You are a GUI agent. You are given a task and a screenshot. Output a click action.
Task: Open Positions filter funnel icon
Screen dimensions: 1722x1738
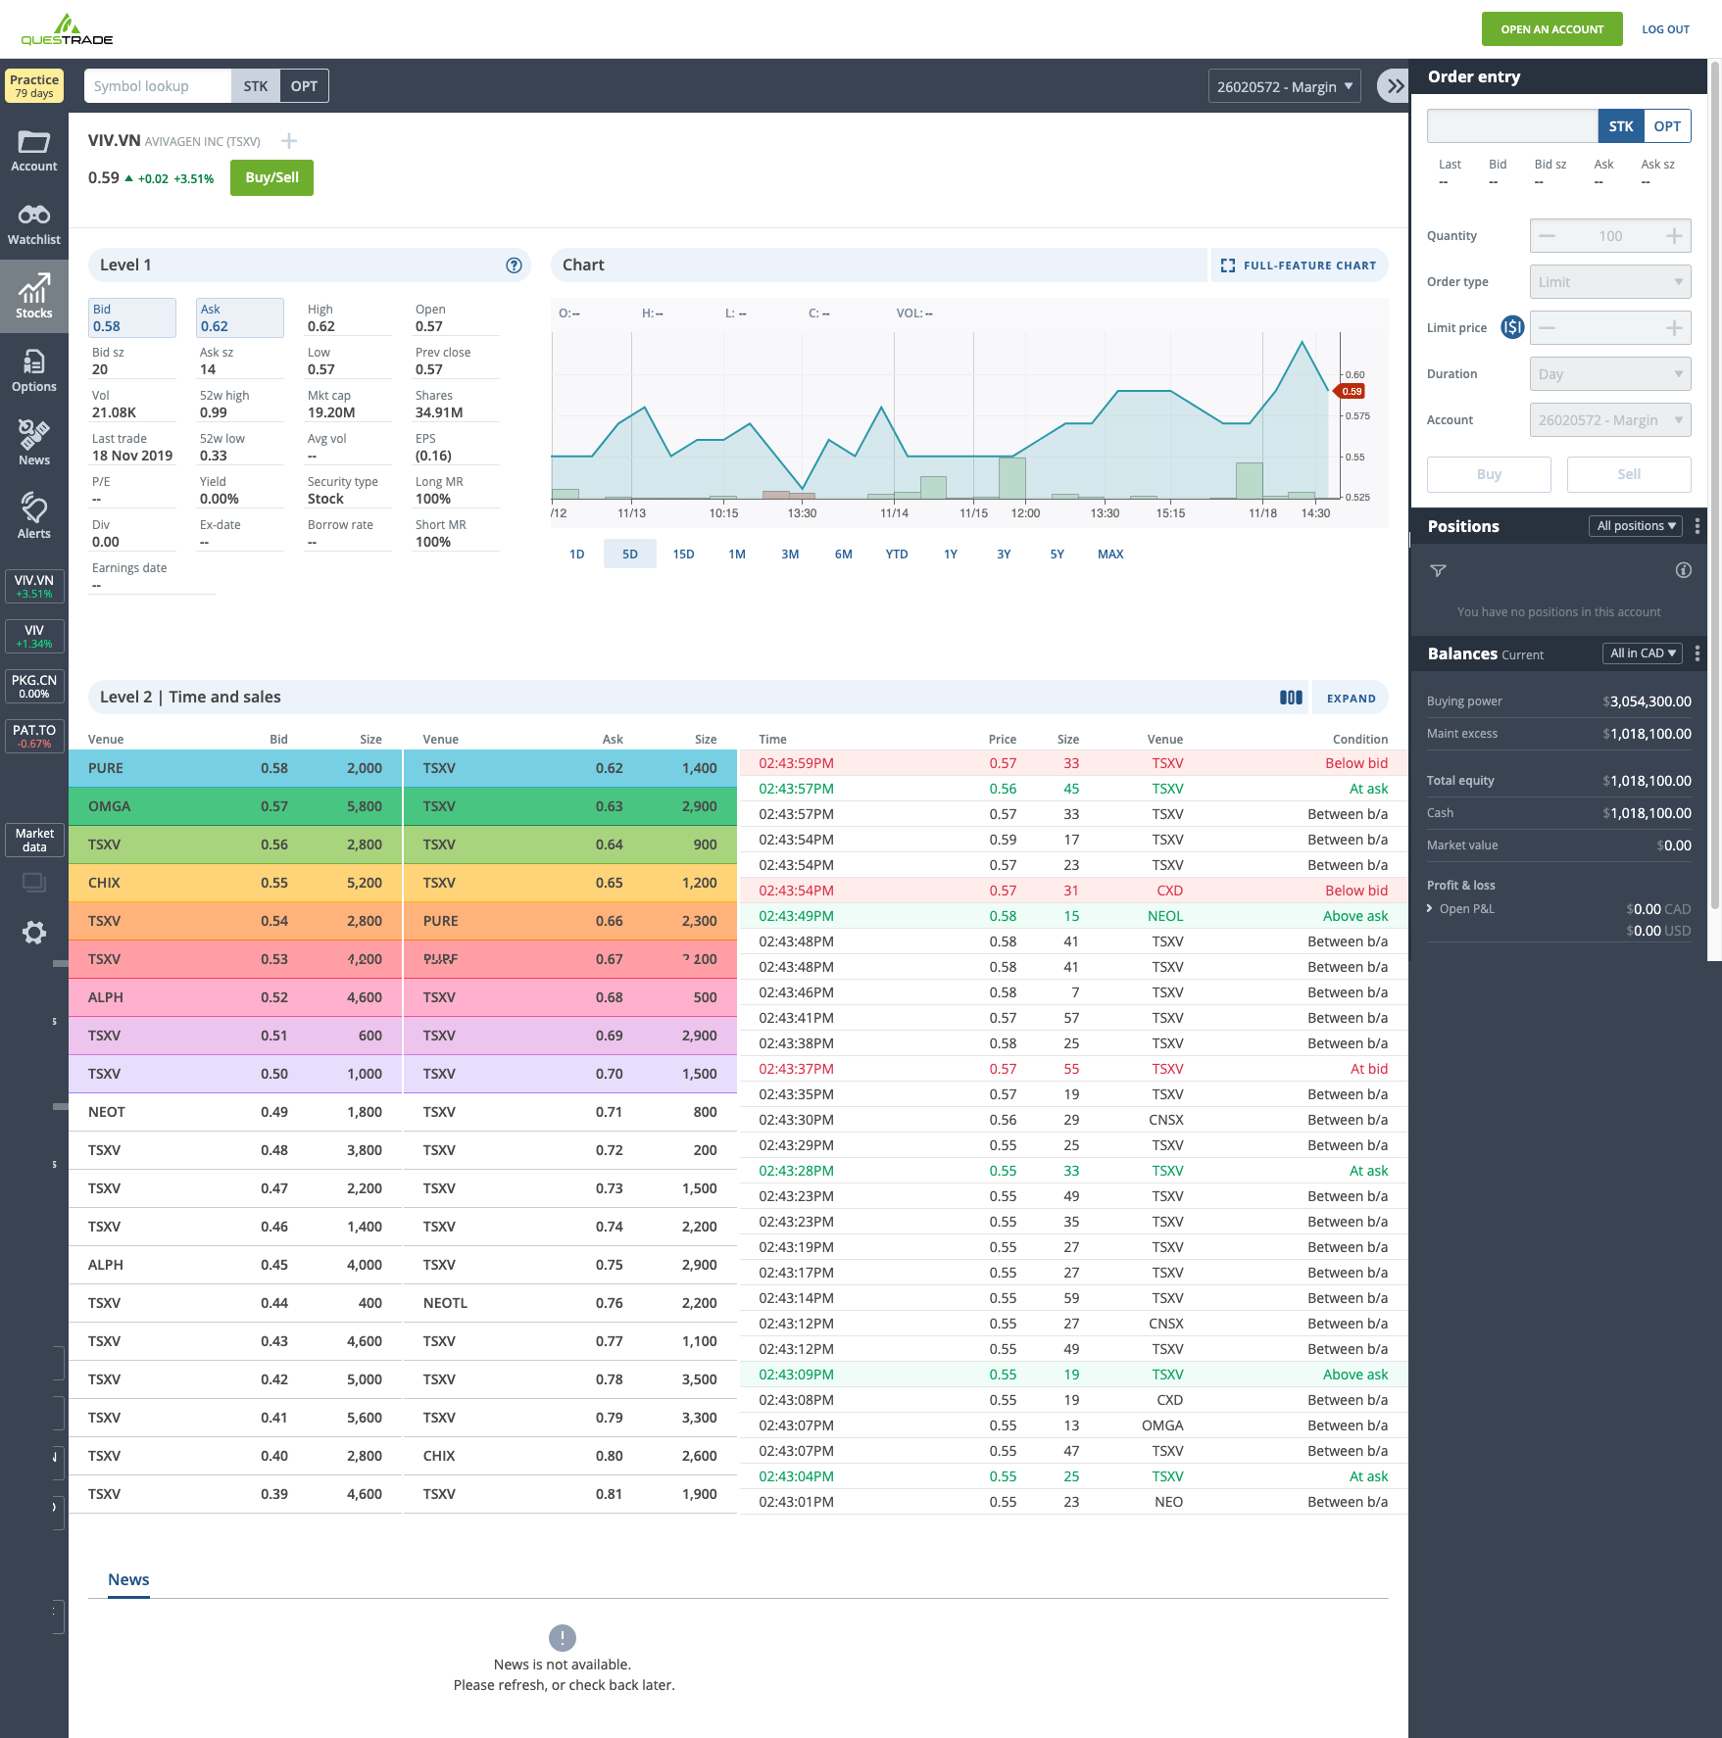point(1438,570)
